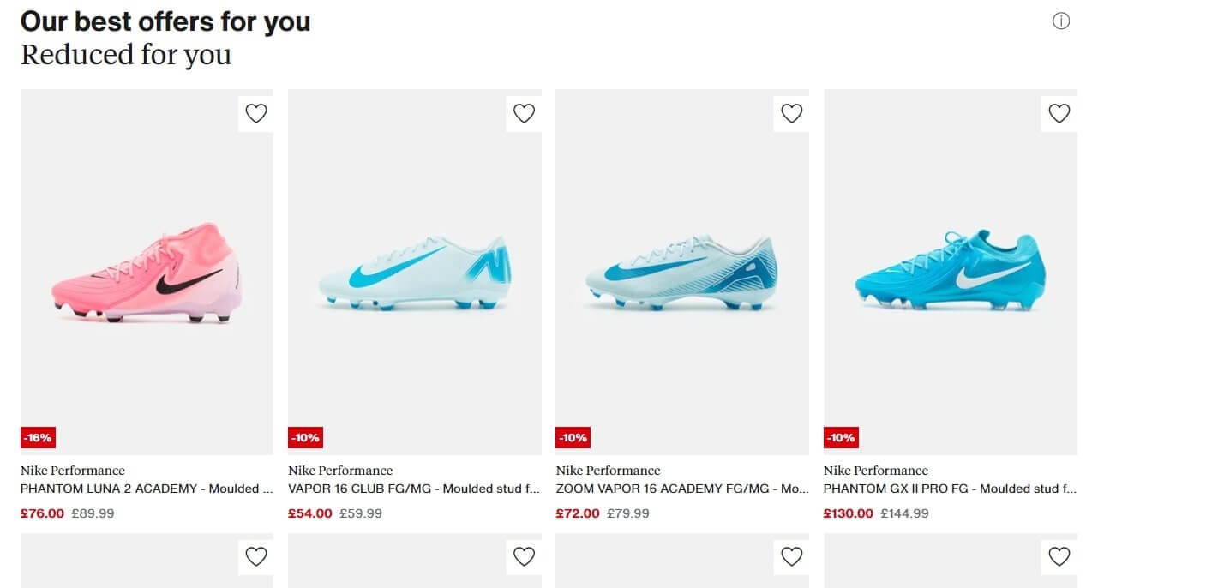Open the info icon beside best offers heading
1224x588 pixels.
coord(1061,21)
